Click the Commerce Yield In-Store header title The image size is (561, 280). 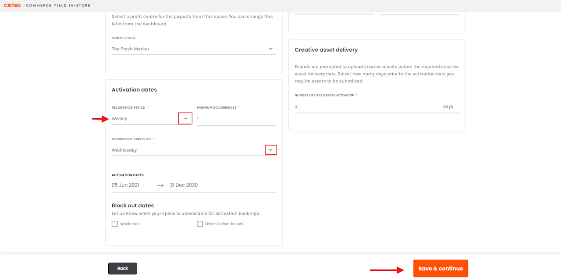(58, 6)
